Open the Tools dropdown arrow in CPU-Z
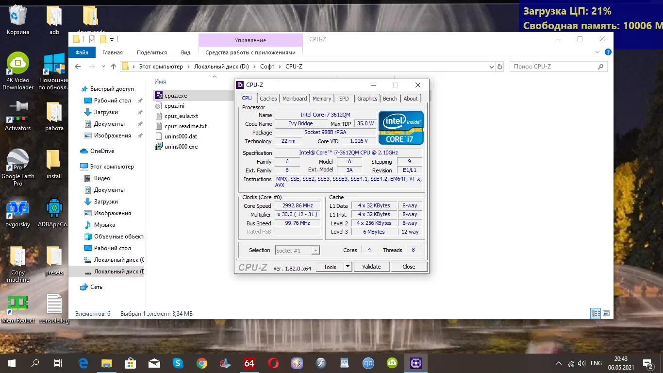663x373 pixels. click(348, 267)
